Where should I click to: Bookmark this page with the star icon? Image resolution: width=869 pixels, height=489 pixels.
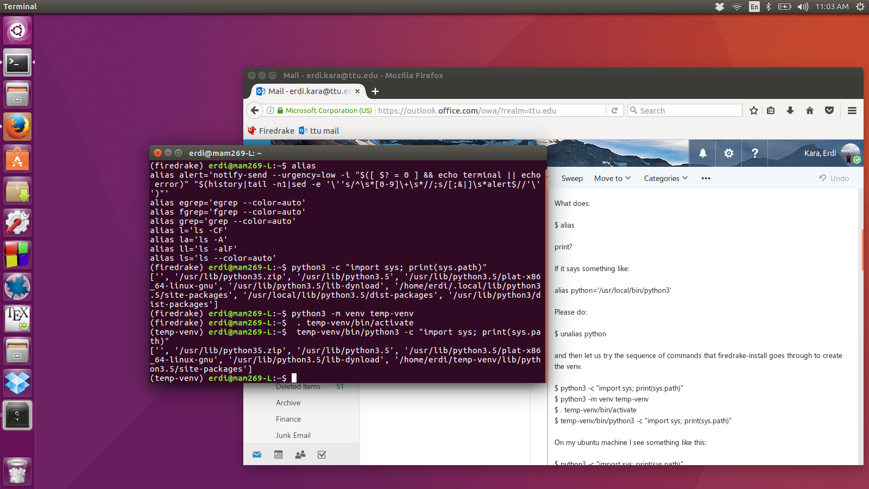click(754, 111)
